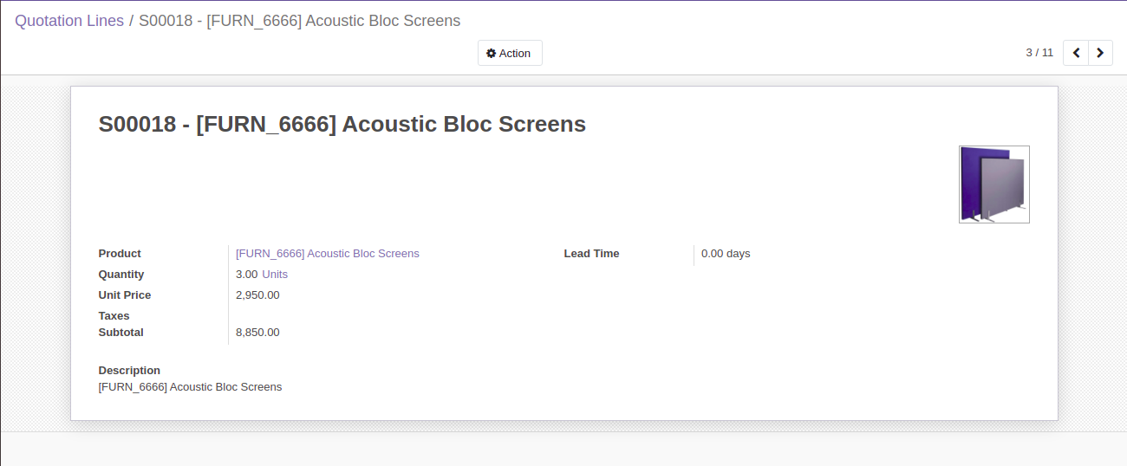
Task: Go to the previous record arrow
Action: coord(1076,53)
